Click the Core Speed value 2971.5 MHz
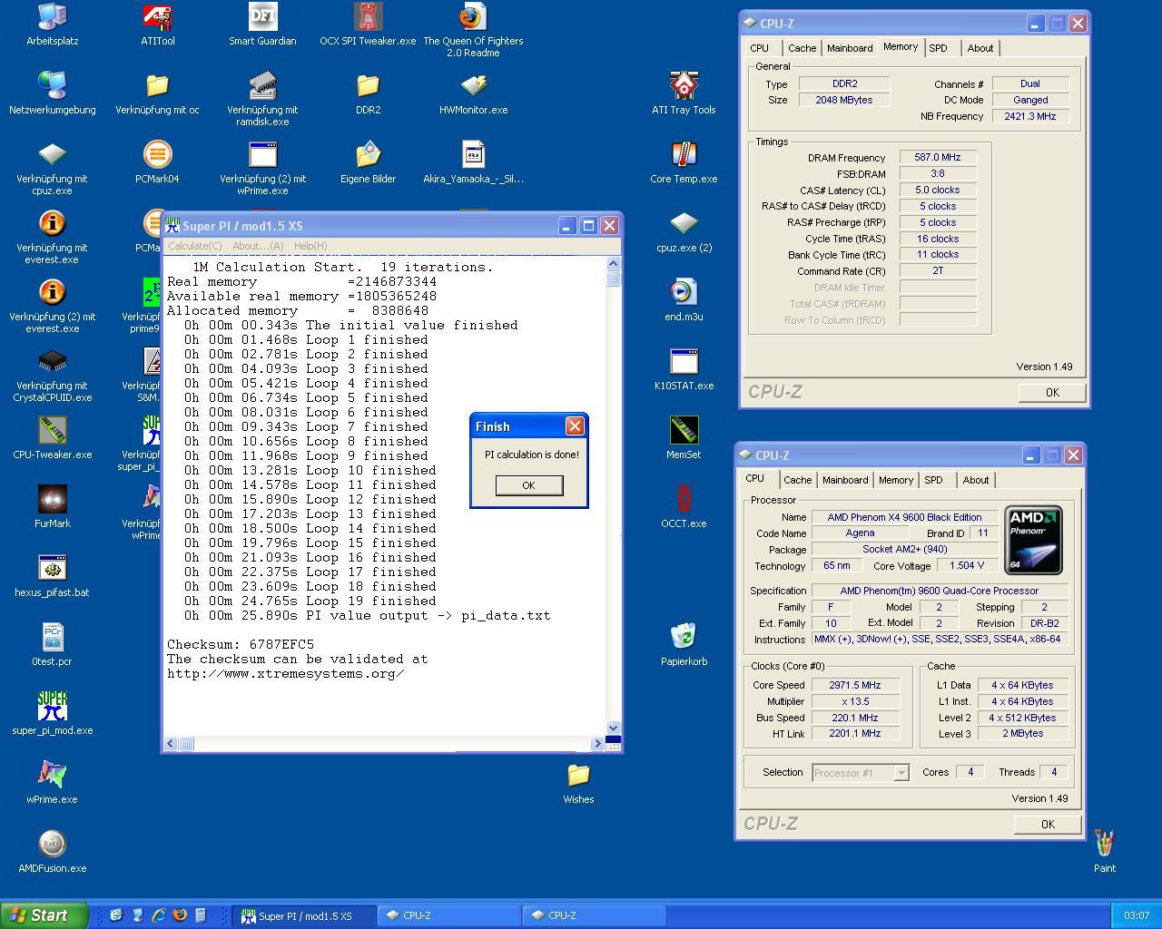The width and height of the screenshot is (1162, 929). pos(855,686)
